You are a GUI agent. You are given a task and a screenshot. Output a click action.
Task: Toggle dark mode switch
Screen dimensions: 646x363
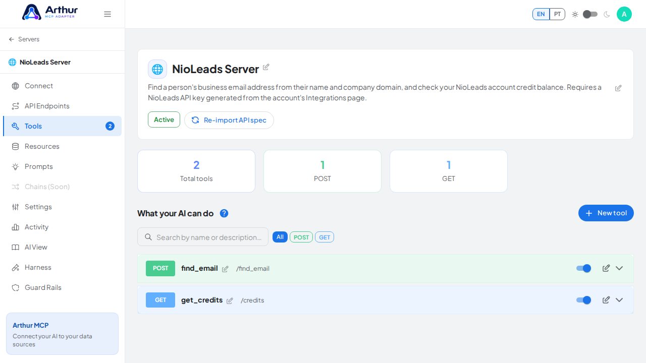[590, 14]
